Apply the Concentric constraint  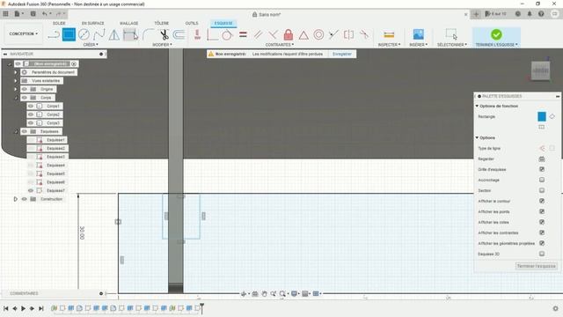point(318,35)
